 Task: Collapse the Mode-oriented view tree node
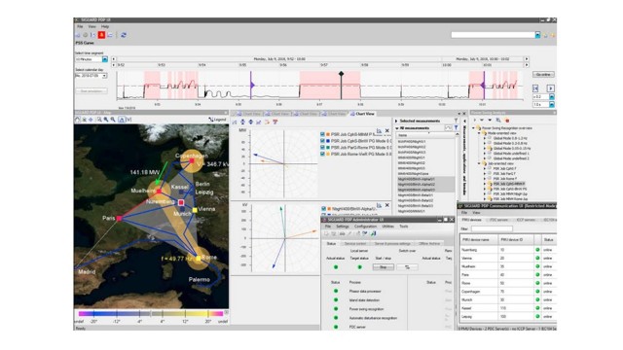(x=479, y=133)
